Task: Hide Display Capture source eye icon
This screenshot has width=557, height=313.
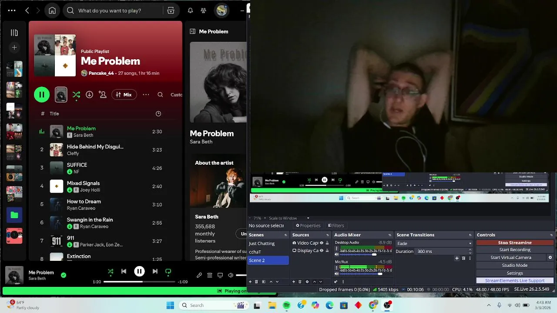Action: 322,250
